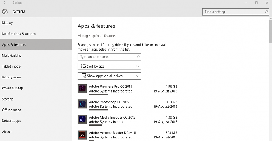
Task: Switch to Tablet mode settings
Action: [x=36, y=67]
